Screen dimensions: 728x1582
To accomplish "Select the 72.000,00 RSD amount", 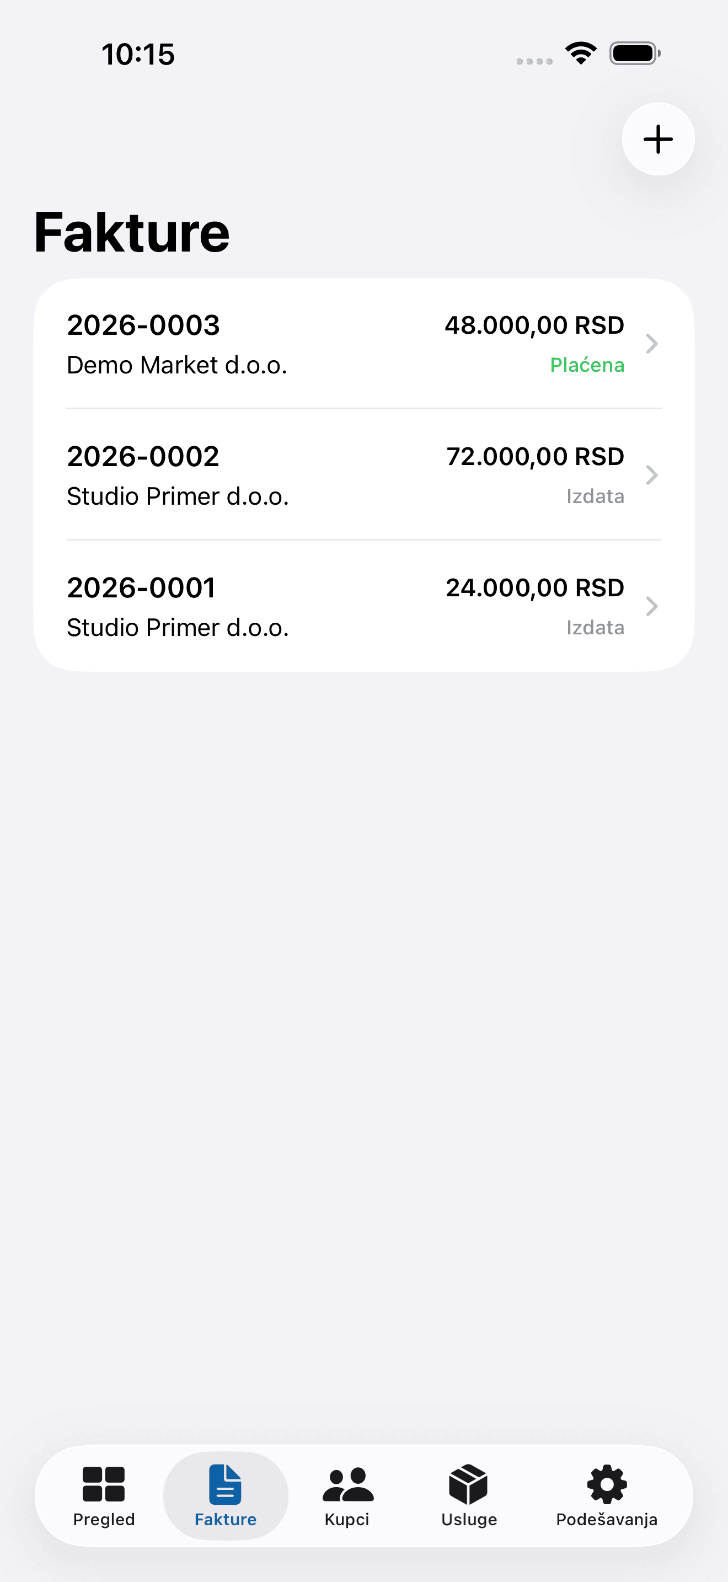I will pyautogui.click(x=534, y=456).
